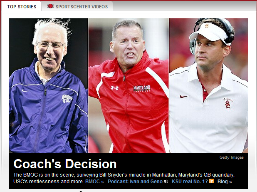Screen dimensions: 257x192
Task: Select the photo of coach in purple jacket
Action: (48, 85)
